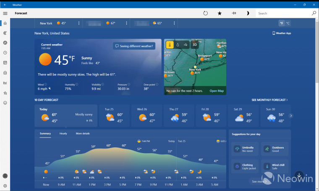This screenshot has height=191, width=319.
Task: Switch map to 3D view
Action: [195, 45]
